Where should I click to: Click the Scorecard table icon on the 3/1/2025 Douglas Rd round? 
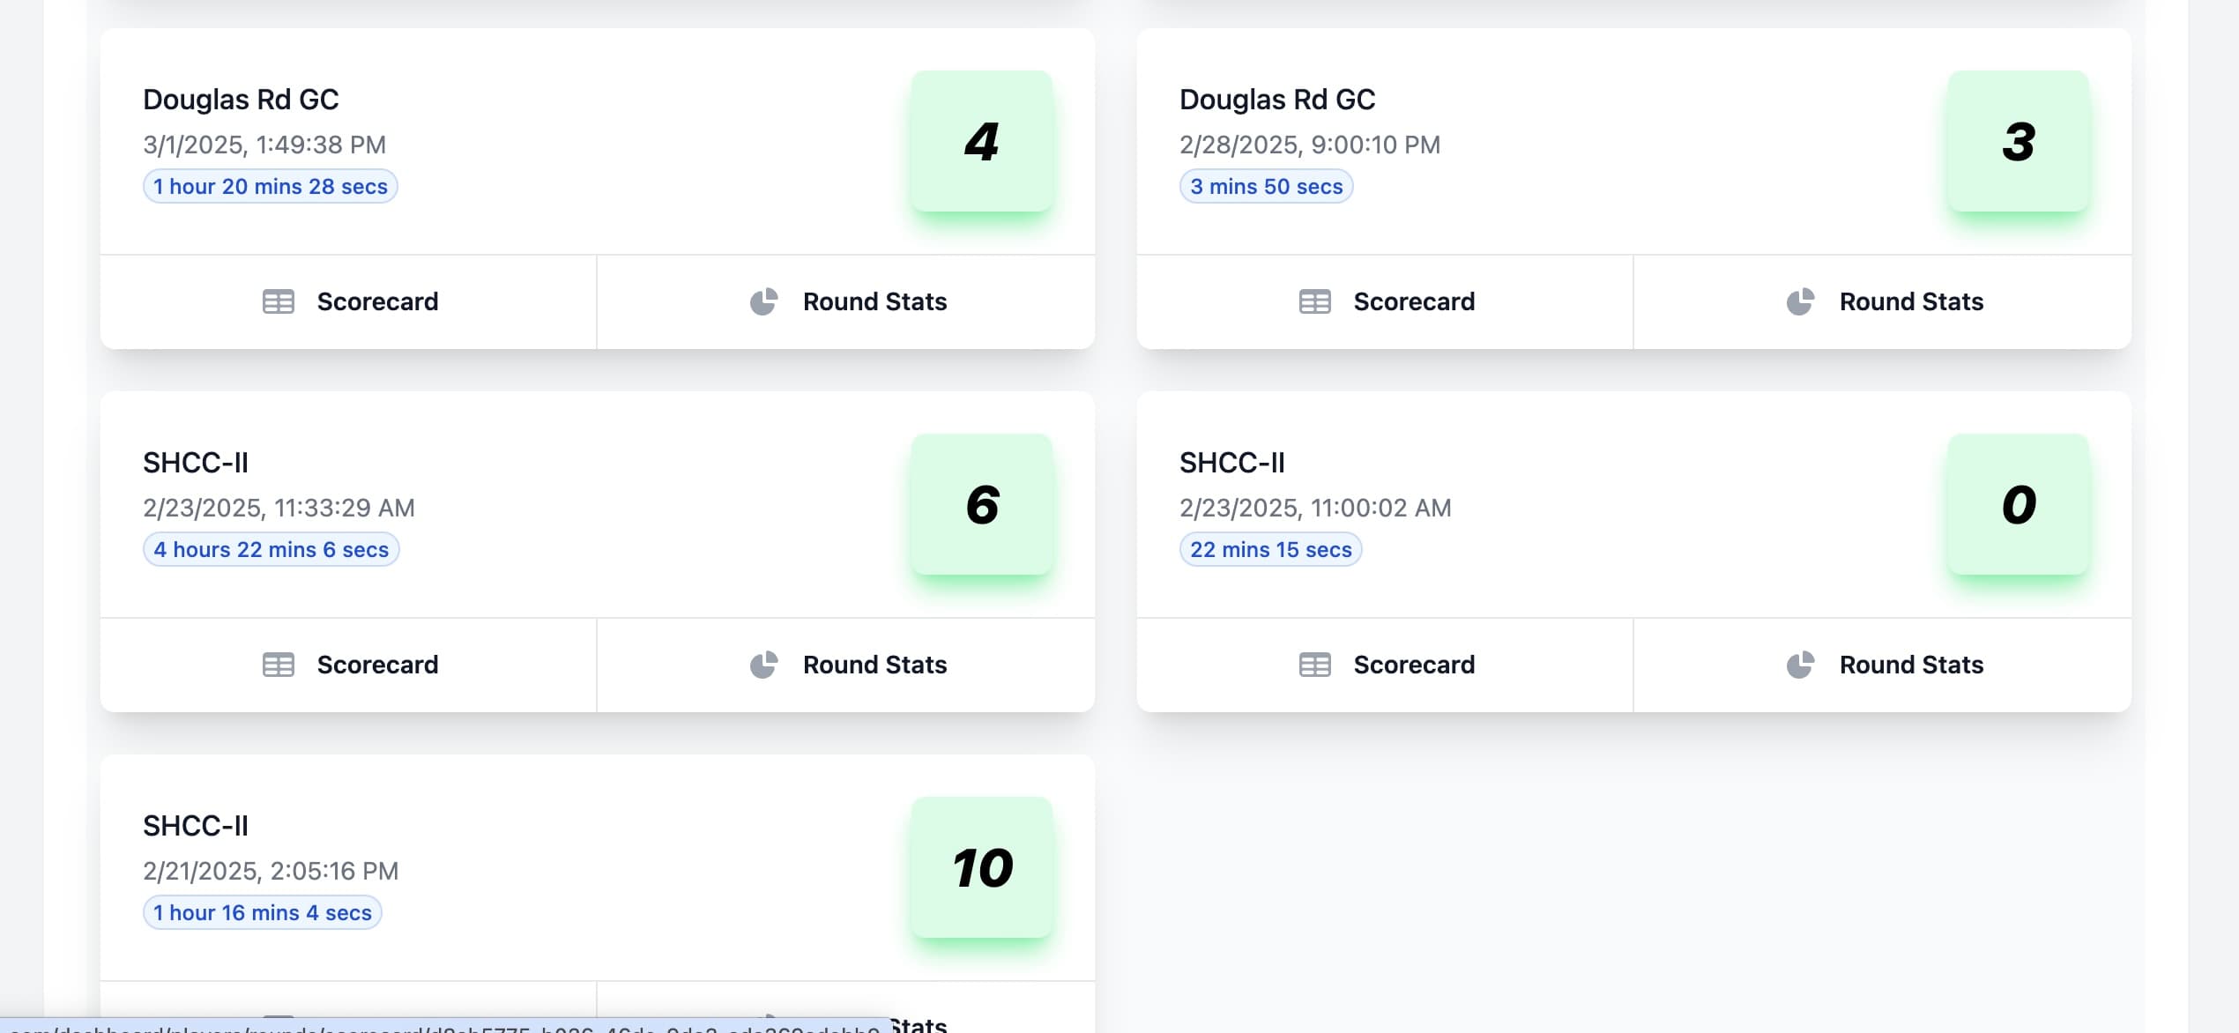tap(279, 301)
